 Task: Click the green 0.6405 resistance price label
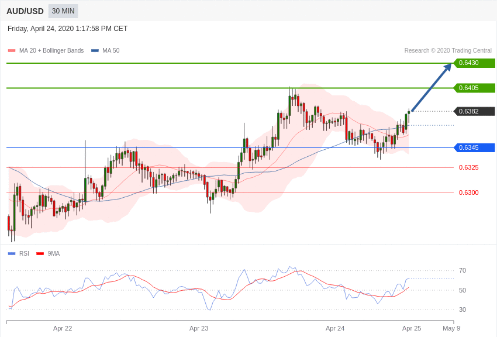coord(475,88)
